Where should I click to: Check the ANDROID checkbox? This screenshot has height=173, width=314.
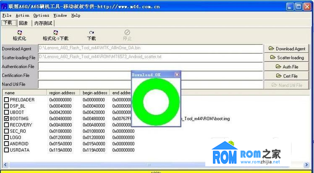point(7,144)
